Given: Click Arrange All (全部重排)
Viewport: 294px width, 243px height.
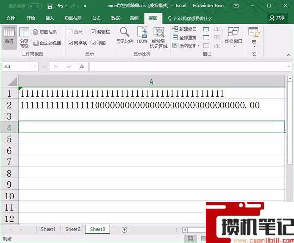Looking at the screenshot, I should click(185, 38).
